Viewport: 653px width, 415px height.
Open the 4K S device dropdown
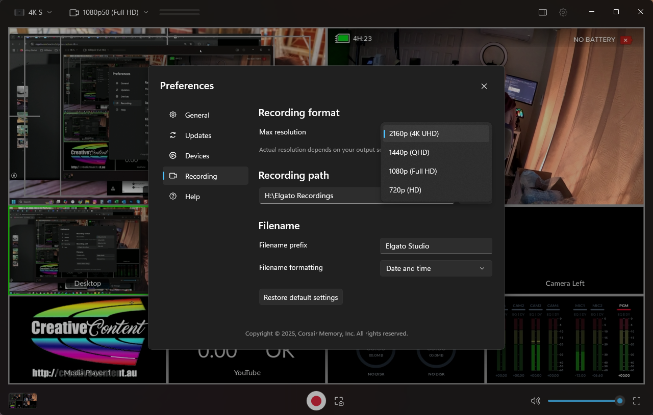point(33,12)
